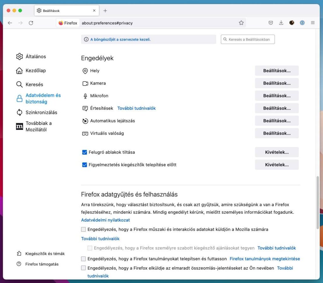323x283 pixels.
Task: Enable sending elmaradt összeomlás-jelentéseket checkbox
Action: 83,268
